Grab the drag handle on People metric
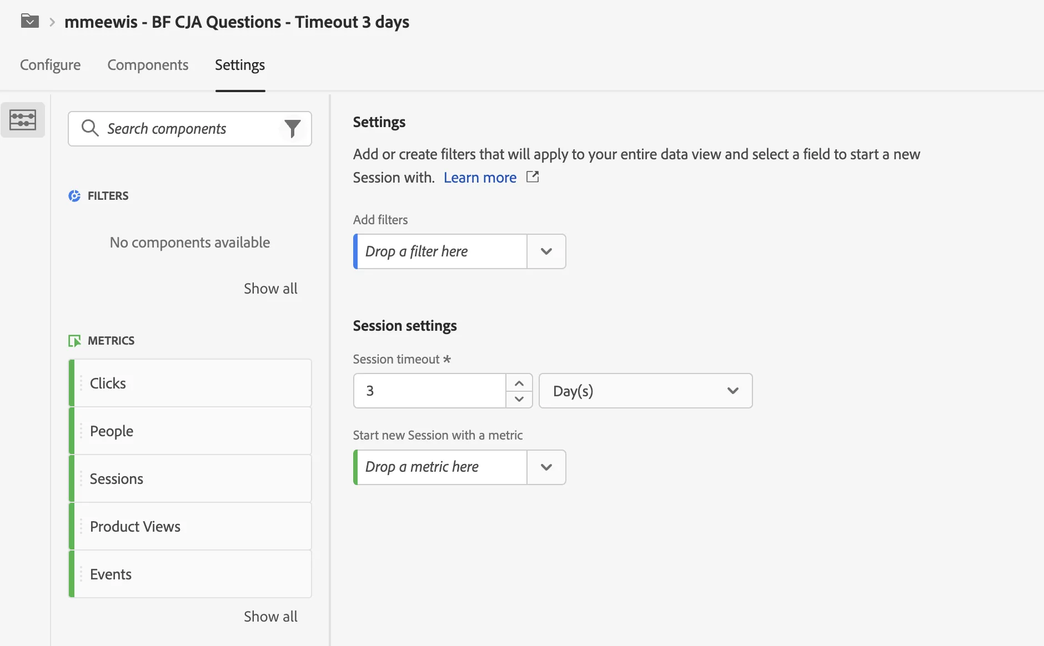Viewport: 1044px width, 646px height. (x=81, y=431)
